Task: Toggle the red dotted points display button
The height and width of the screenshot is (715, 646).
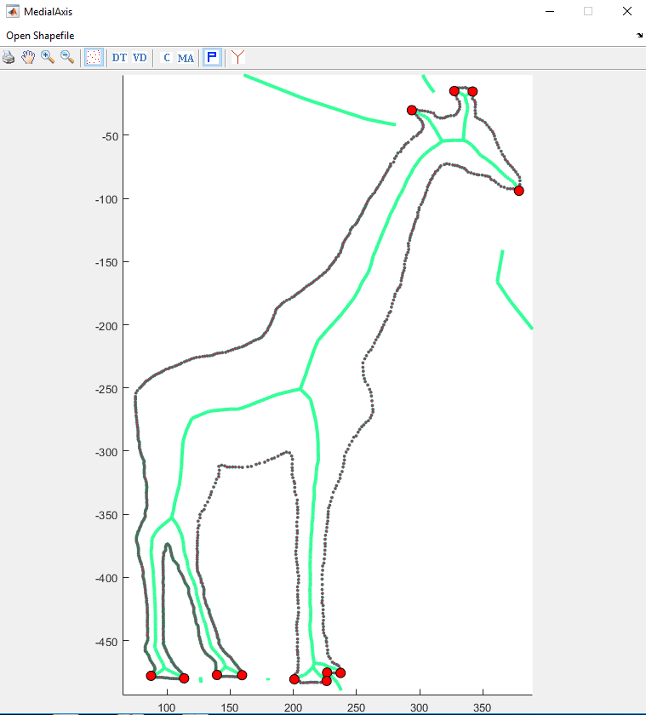Action: tap(94, 58)
